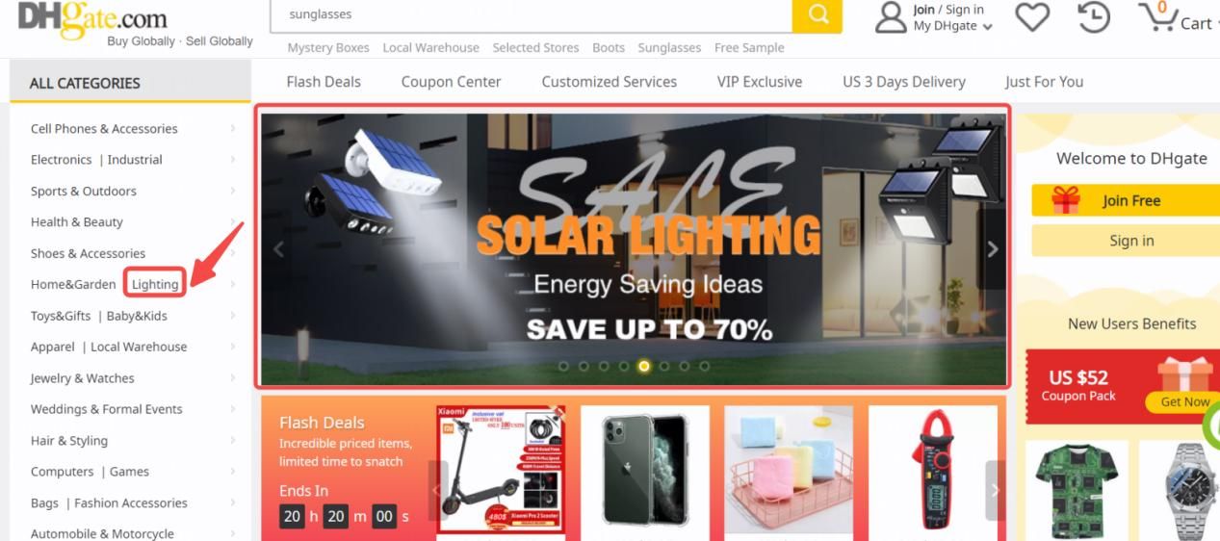Open the Flash Deals tab
The height and width of the screenshot is (541, 1220).
[324, 82]
